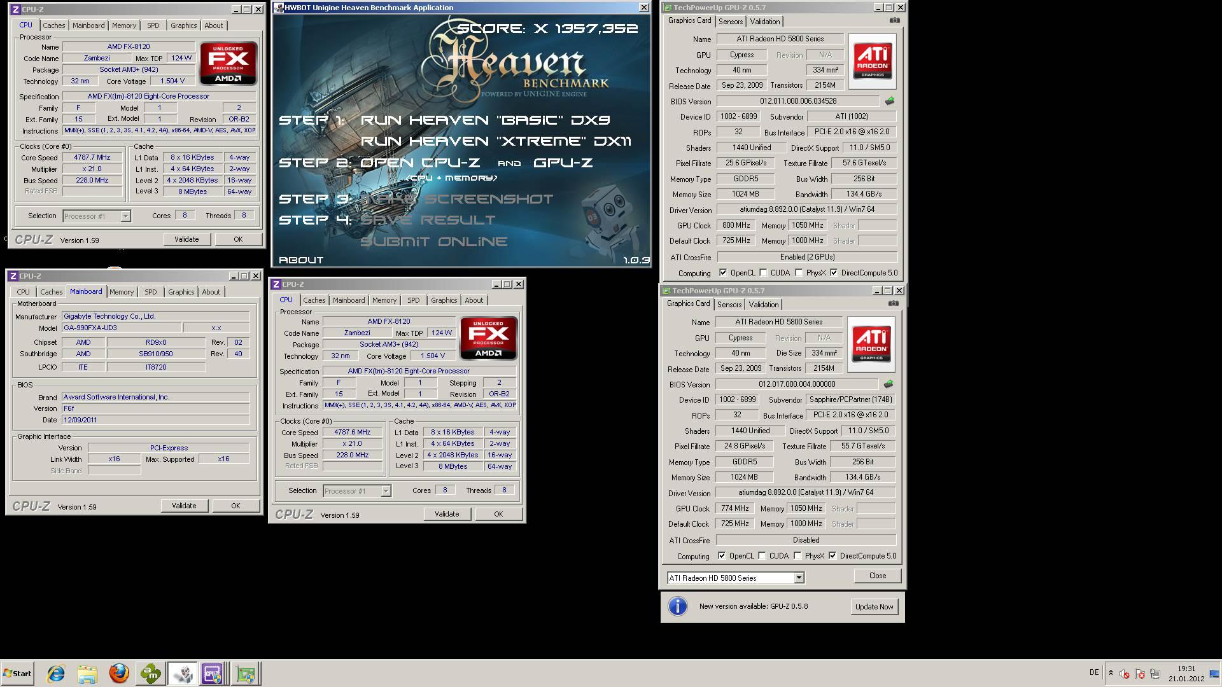This screenshot has width=1222, height=687.
Task: Click BIOS save icon beside version 012.017.000.004.000000
Action: coord(888,384)
